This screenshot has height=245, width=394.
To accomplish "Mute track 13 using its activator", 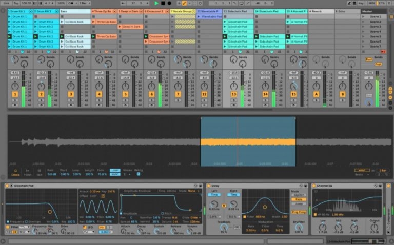I will [234, 95].
